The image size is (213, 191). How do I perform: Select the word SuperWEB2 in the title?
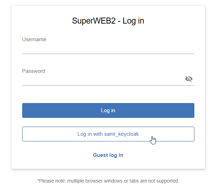[94, 21]
